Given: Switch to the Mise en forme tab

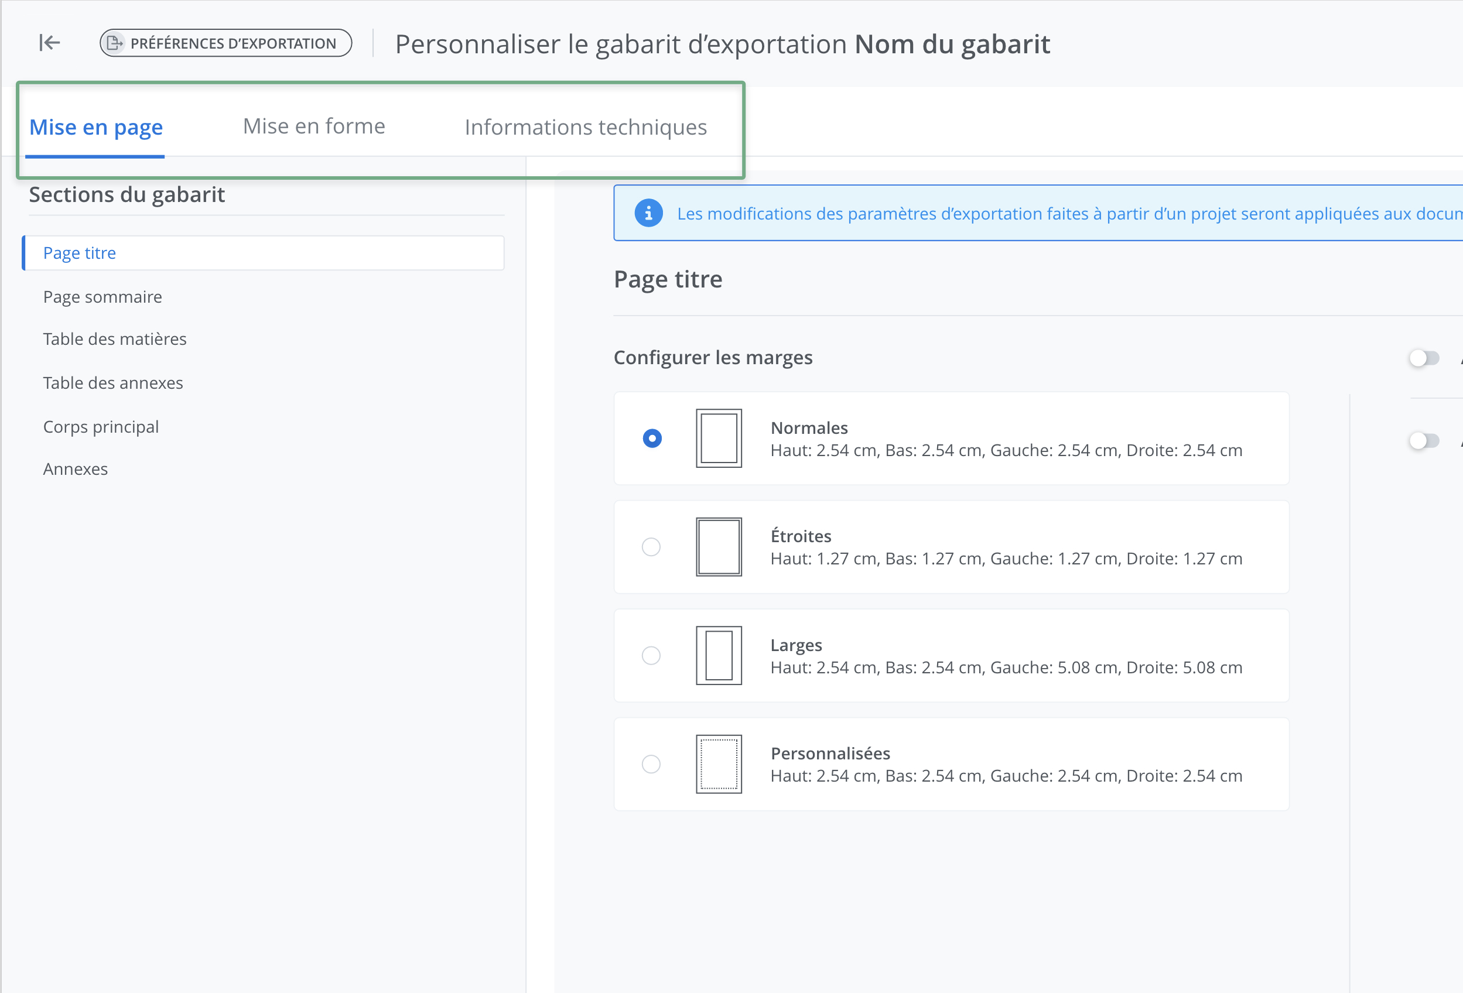Looking at the screenshot, I should [313, 126].
